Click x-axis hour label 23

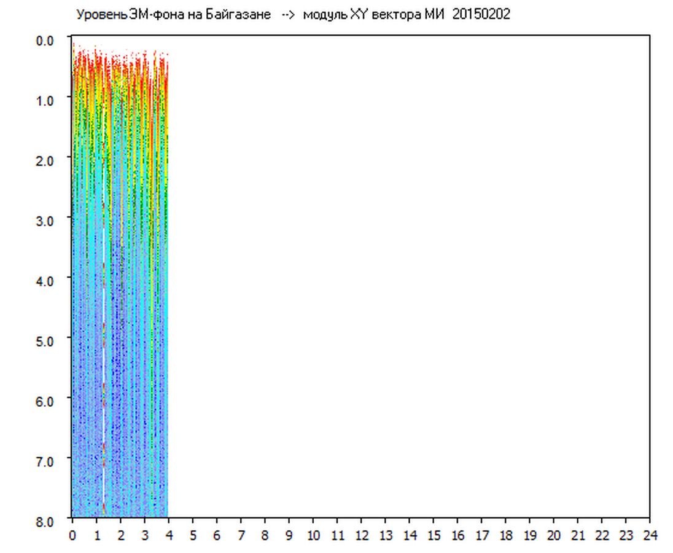(626, 535)
